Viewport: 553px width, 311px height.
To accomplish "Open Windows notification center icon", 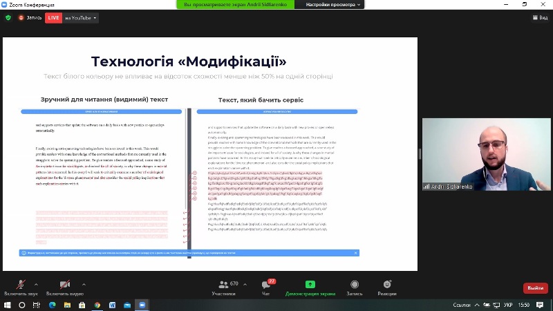I will [x=540, y=305].
